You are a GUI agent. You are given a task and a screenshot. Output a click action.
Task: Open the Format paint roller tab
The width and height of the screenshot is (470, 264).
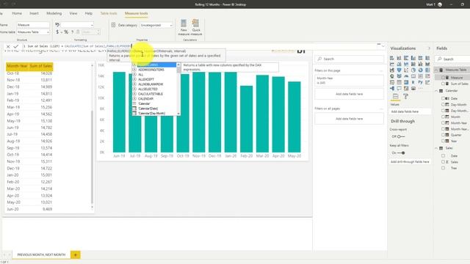[x=405, y=96]
